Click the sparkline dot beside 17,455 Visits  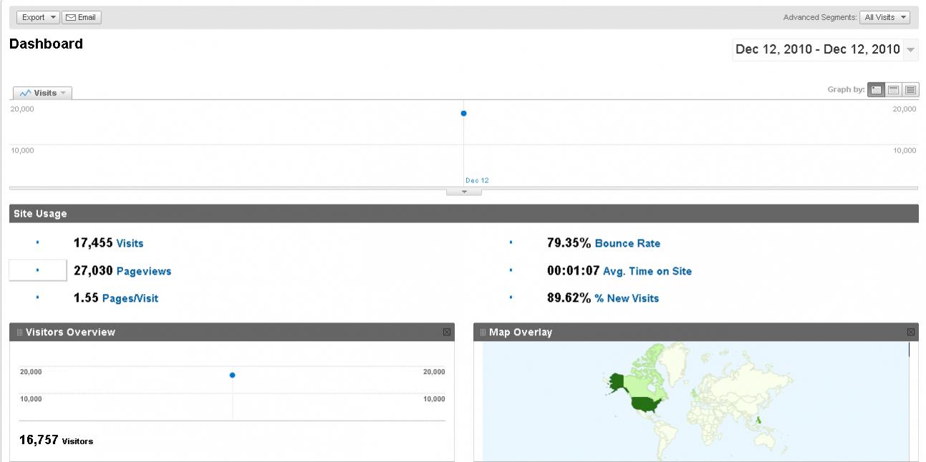coord(37,243)
